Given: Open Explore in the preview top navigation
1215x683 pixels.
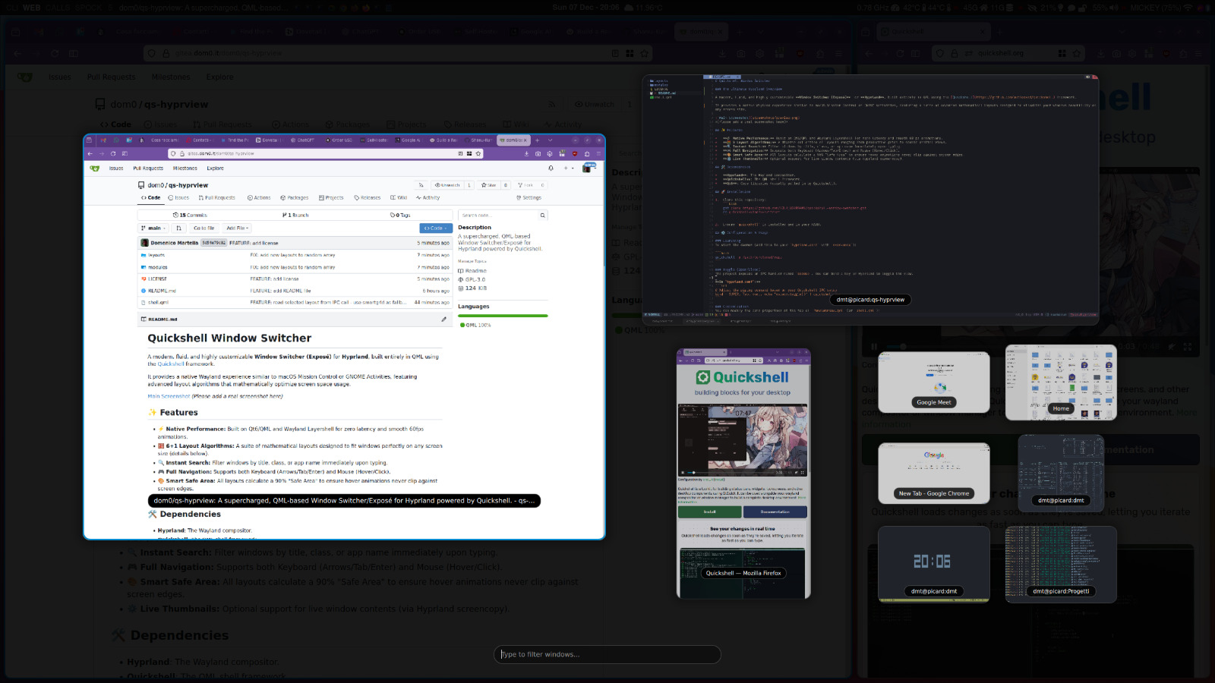Looking at the screenshot, I should click(x=216, y=168).
